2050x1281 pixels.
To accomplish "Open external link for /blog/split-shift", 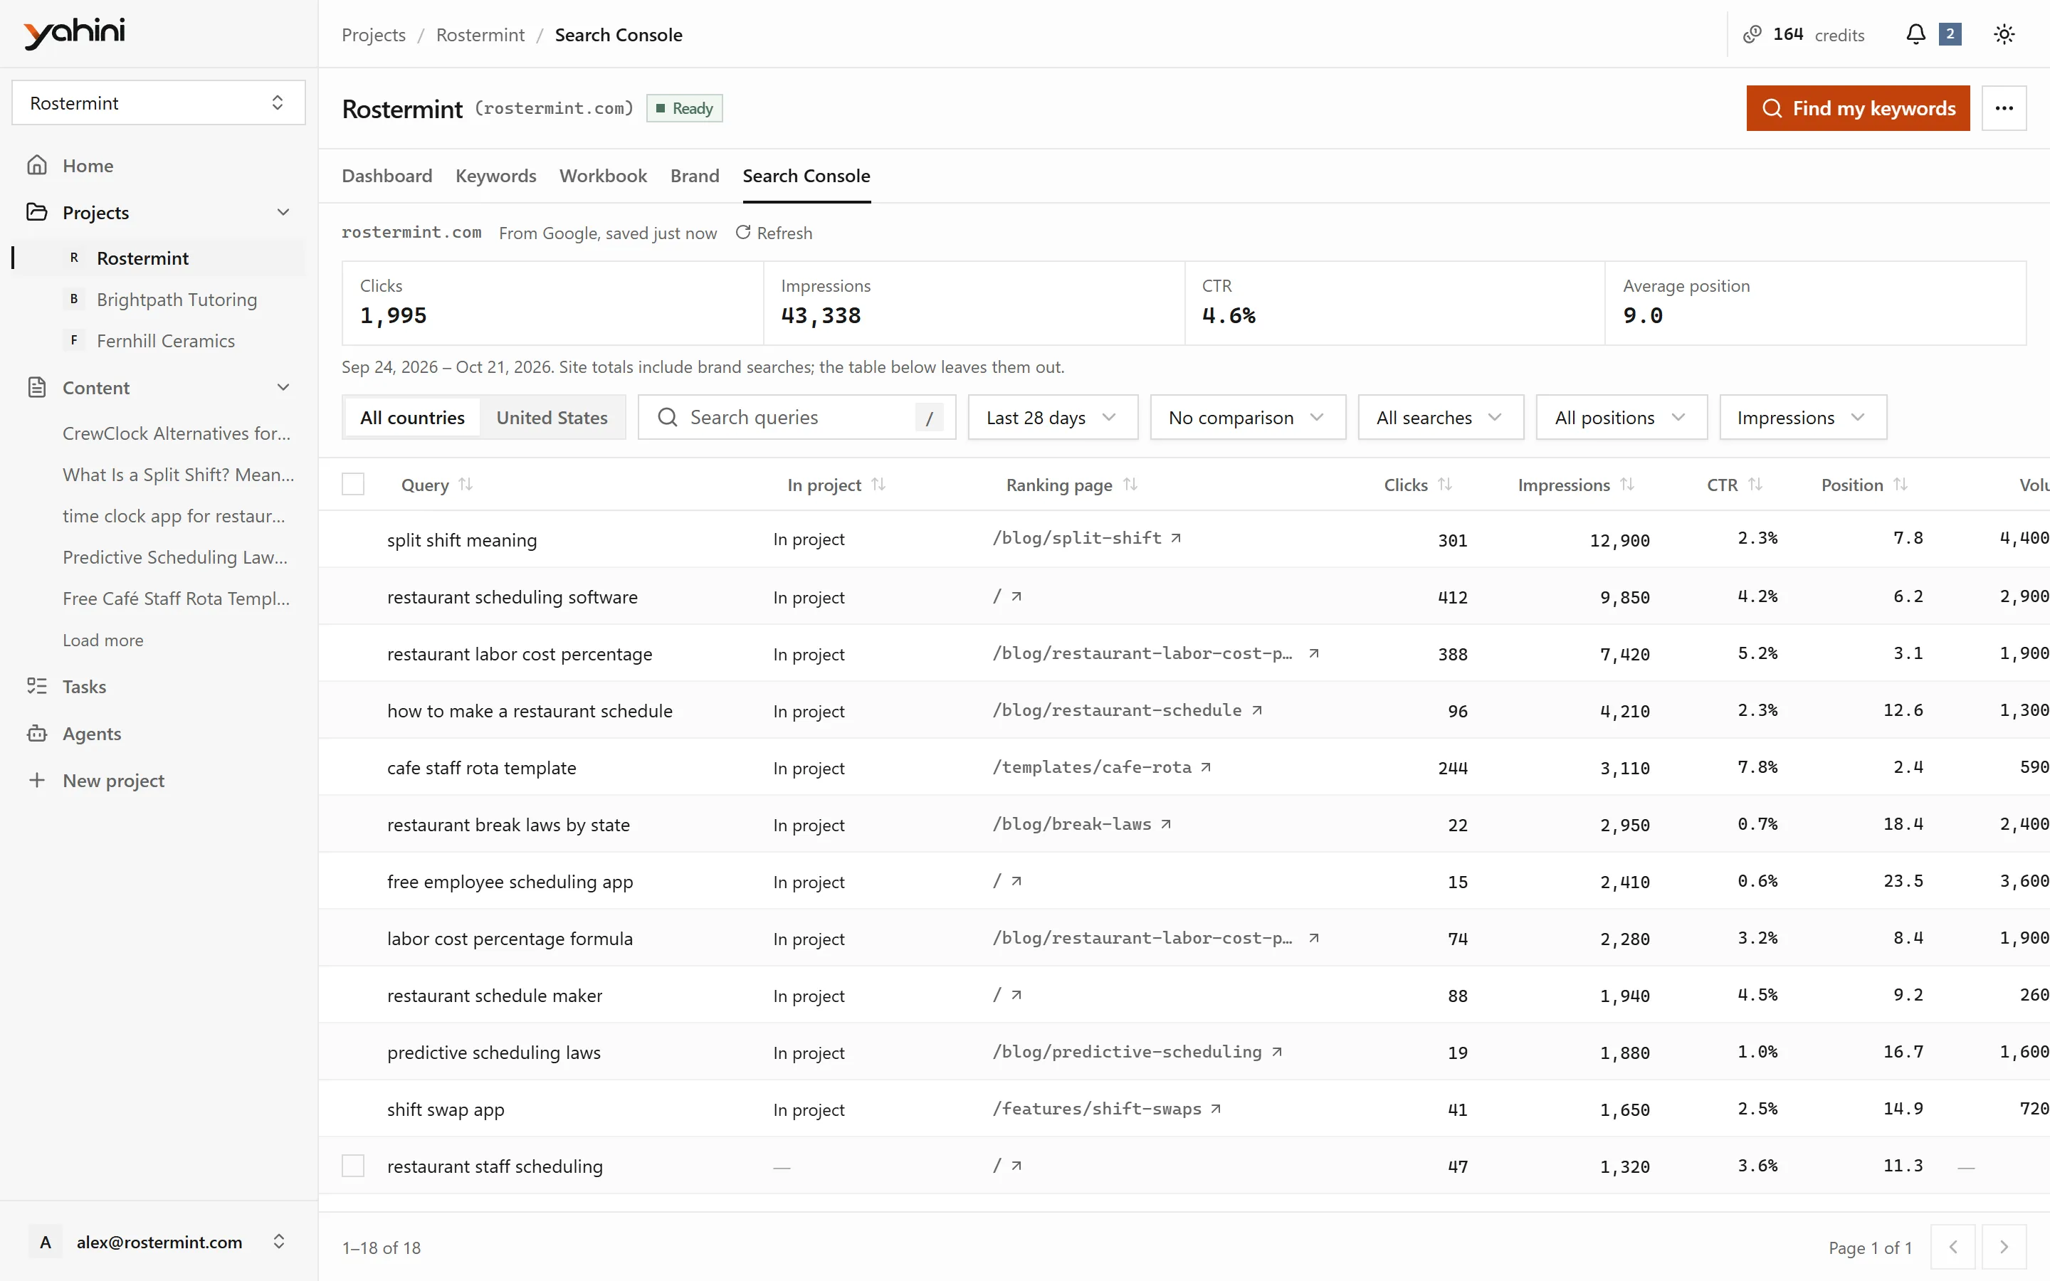I will click(1176, 538).
